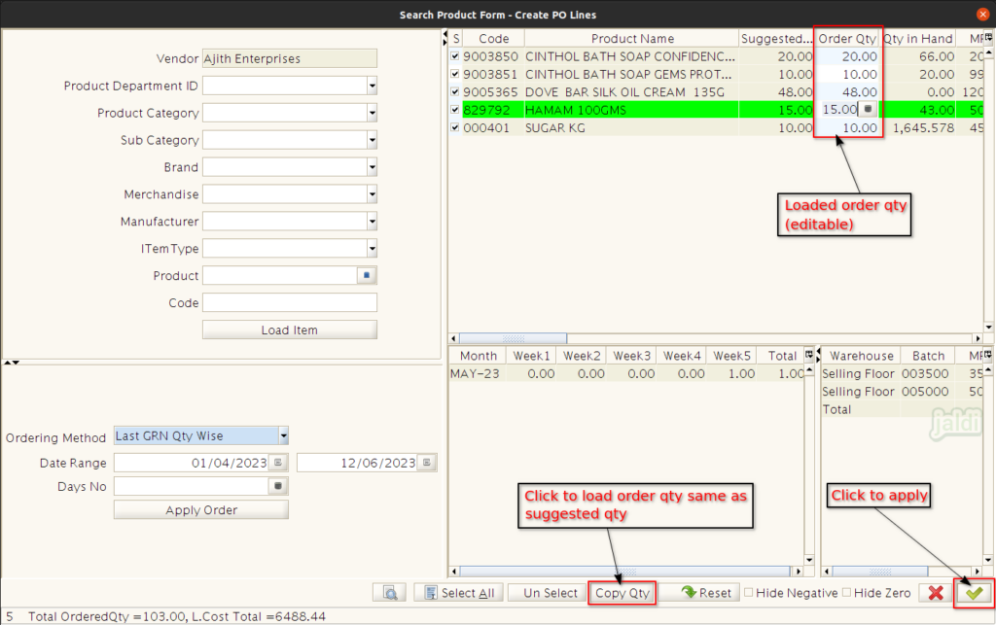Cancel with the red X icon button
The height and width of the screenshot is (625, 996).
pyautogui.click(x=936, y=593)
